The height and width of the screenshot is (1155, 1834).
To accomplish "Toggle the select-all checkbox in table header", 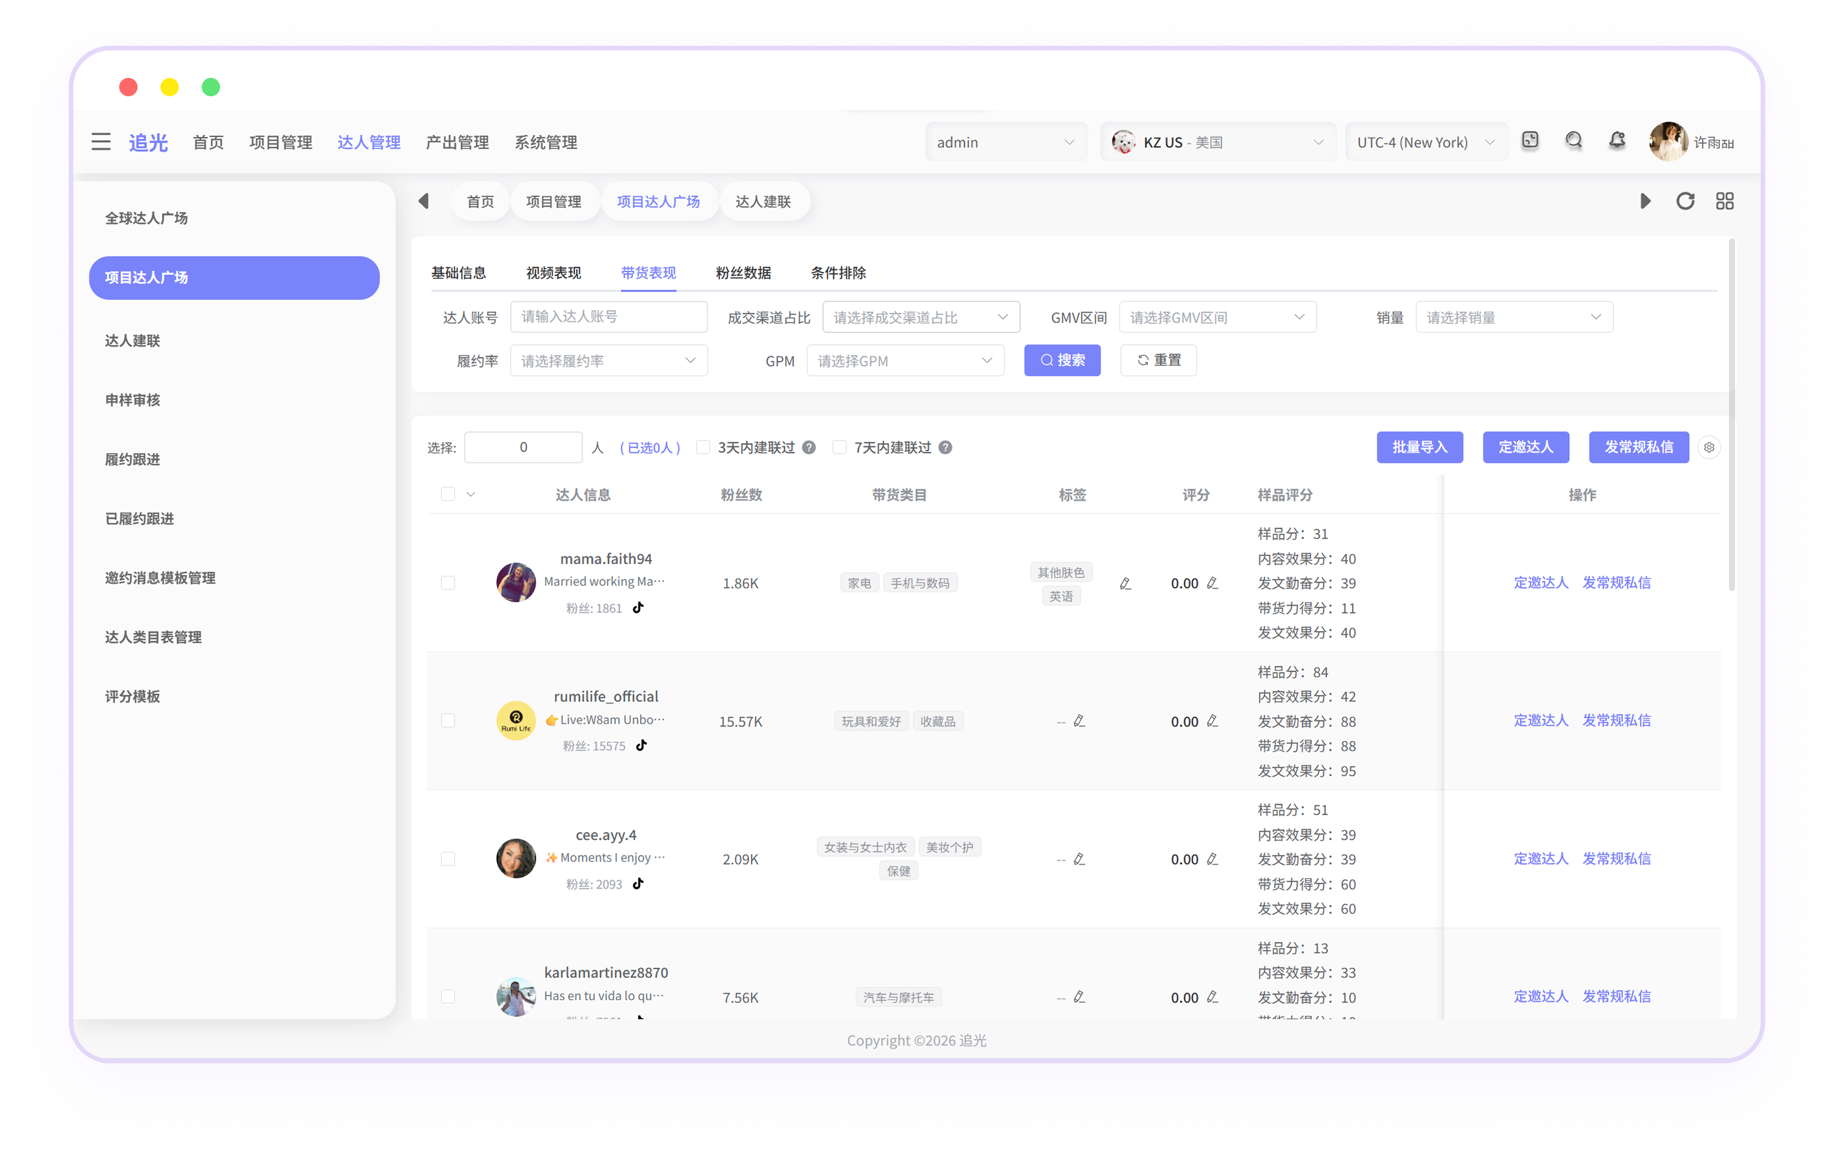I will [x=448, y=494].
